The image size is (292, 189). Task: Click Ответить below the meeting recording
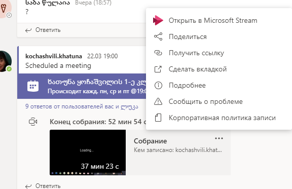tap(48, 186)
